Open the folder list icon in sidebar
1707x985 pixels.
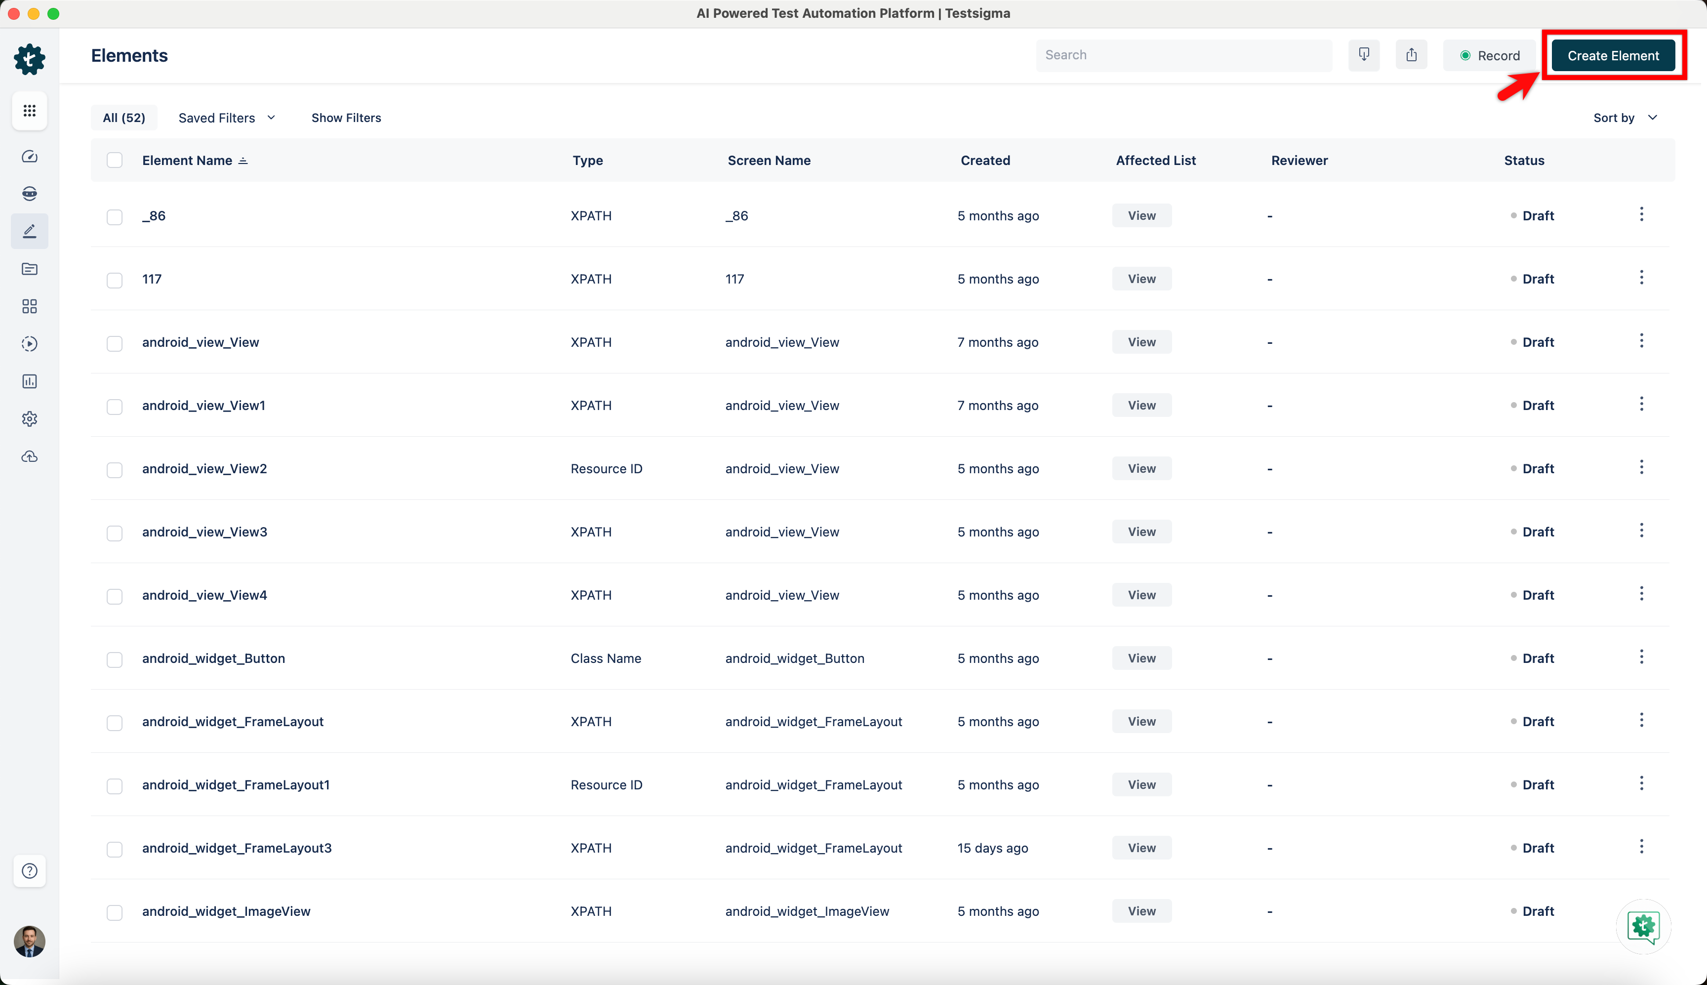tap(29, 269)
